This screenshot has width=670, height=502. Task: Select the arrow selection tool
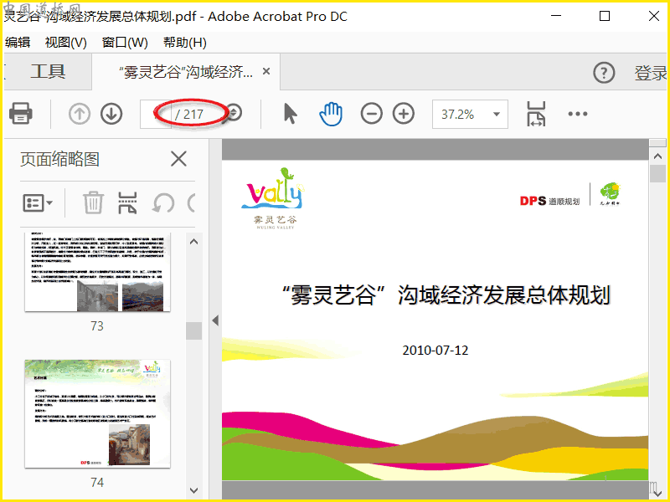pos(290,114)
